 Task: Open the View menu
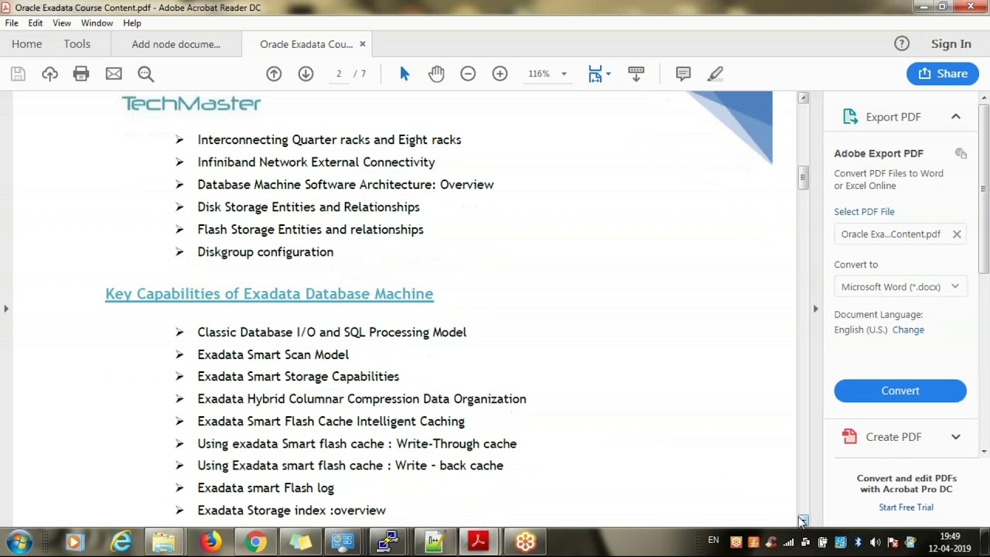62,23
